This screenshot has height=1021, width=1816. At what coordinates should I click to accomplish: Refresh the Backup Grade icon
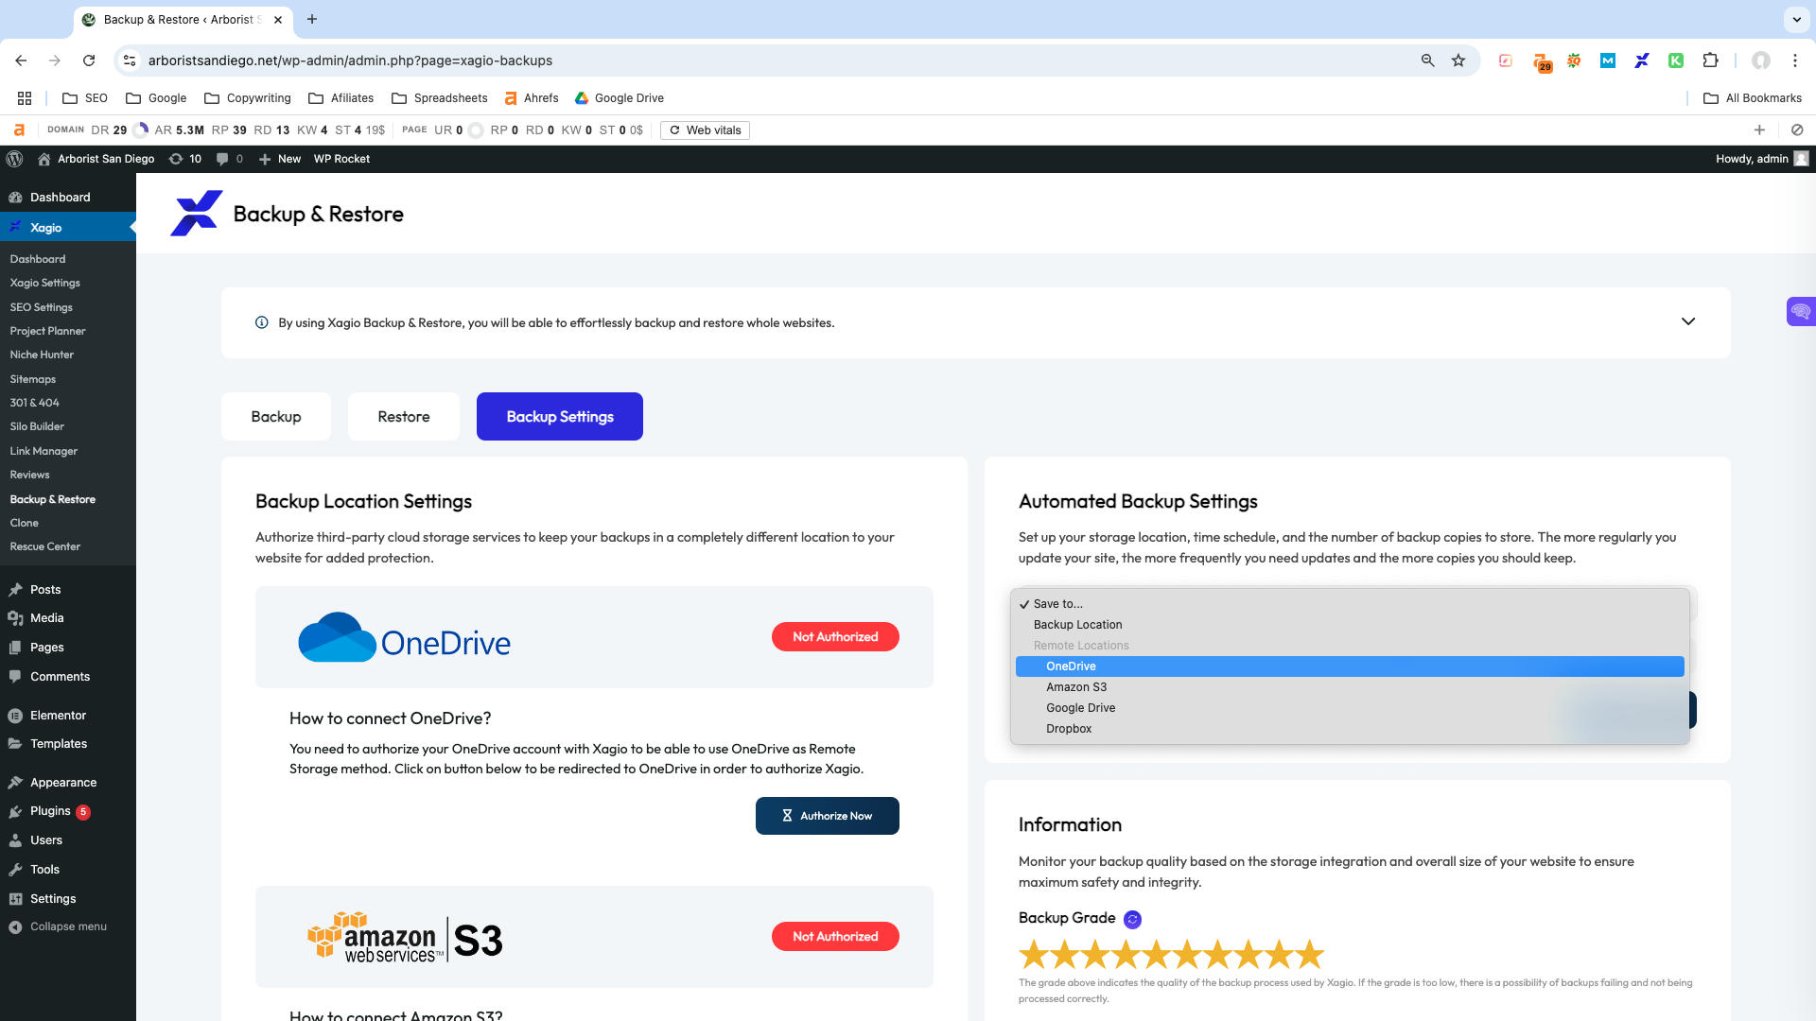1132,919
